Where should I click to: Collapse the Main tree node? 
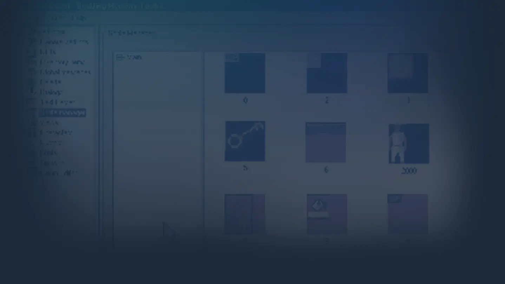pyautogui.click(x=120, y=57)
